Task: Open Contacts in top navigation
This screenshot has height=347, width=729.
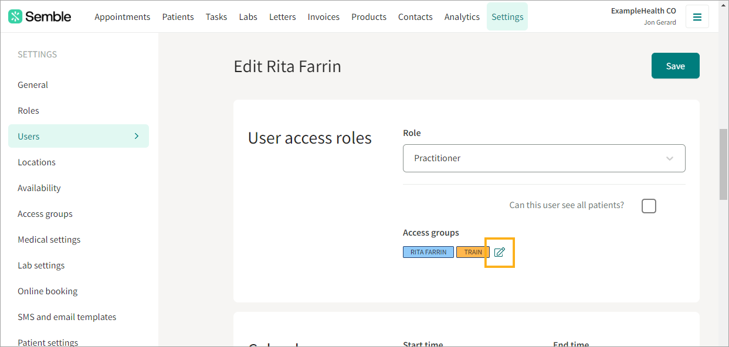Action: [415, 17]
